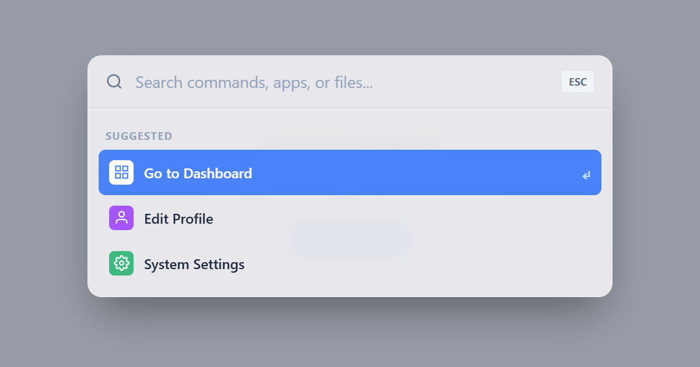700x367 pixels.
Task: Click the "Go to Dashboard" text label
Action: 198,173
